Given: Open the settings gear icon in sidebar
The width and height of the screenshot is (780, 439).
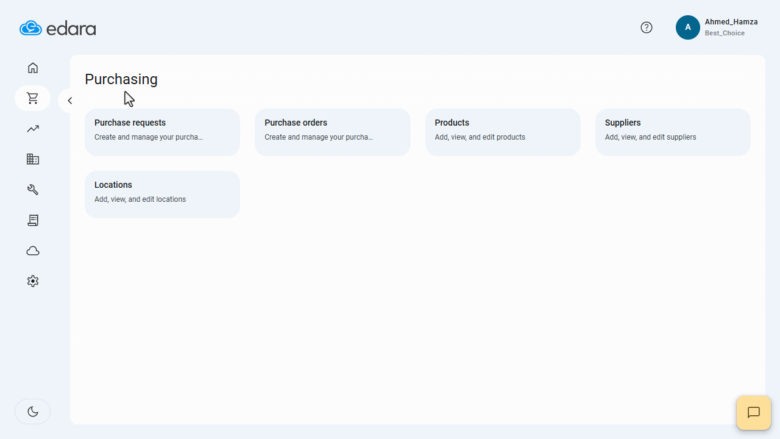Looking at the screenshot, I should click(33, 281).
